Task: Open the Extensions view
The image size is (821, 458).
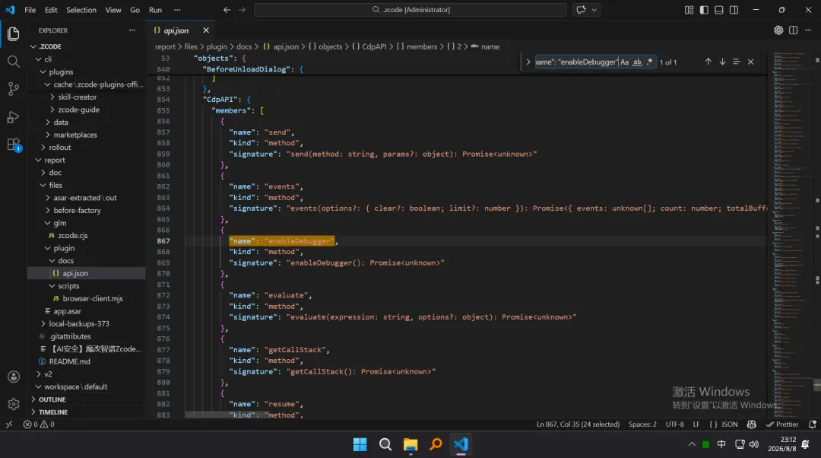Action: click(14, 145)
